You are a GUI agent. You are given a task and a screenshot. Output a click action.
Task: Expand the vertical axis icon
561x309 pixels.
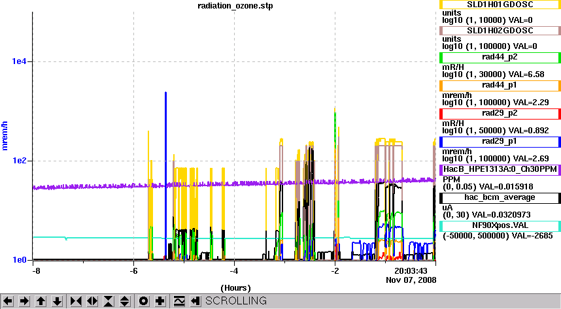pos(125,301)
